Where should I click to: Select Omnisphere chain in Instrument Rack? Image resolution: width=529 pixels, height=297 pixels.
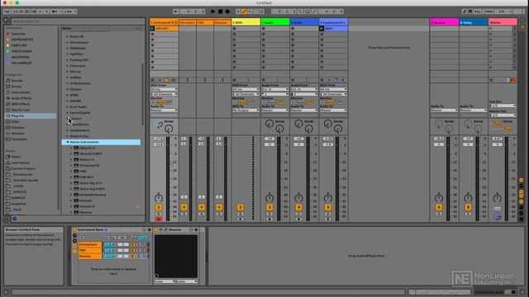pos(89,245)
